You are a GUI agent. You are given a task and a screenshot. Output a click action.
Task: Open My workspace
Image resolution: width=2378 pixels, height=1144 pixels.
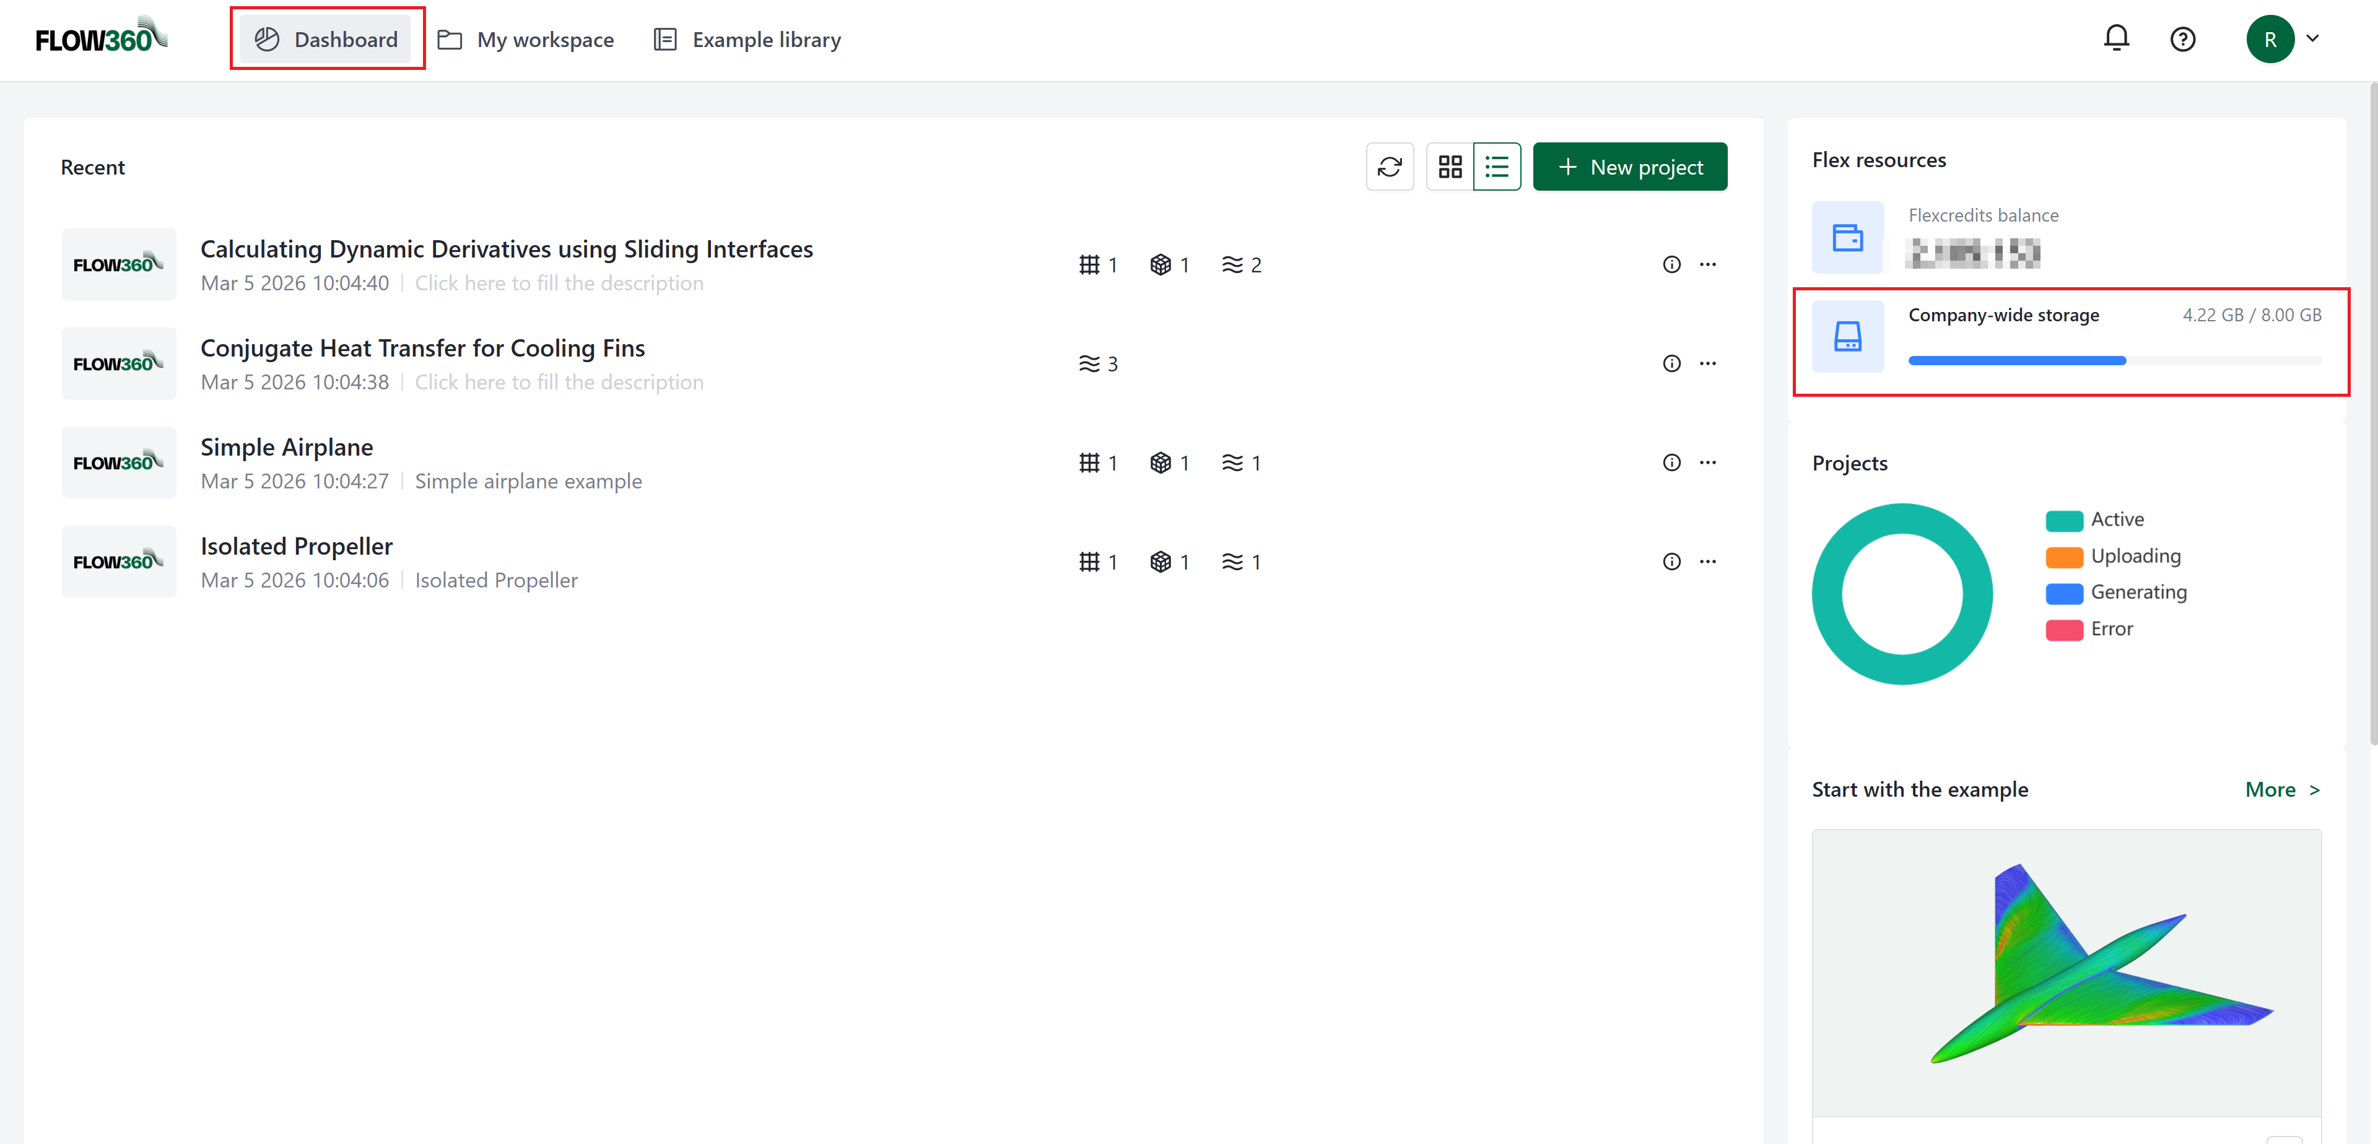[x=525, y=39]
